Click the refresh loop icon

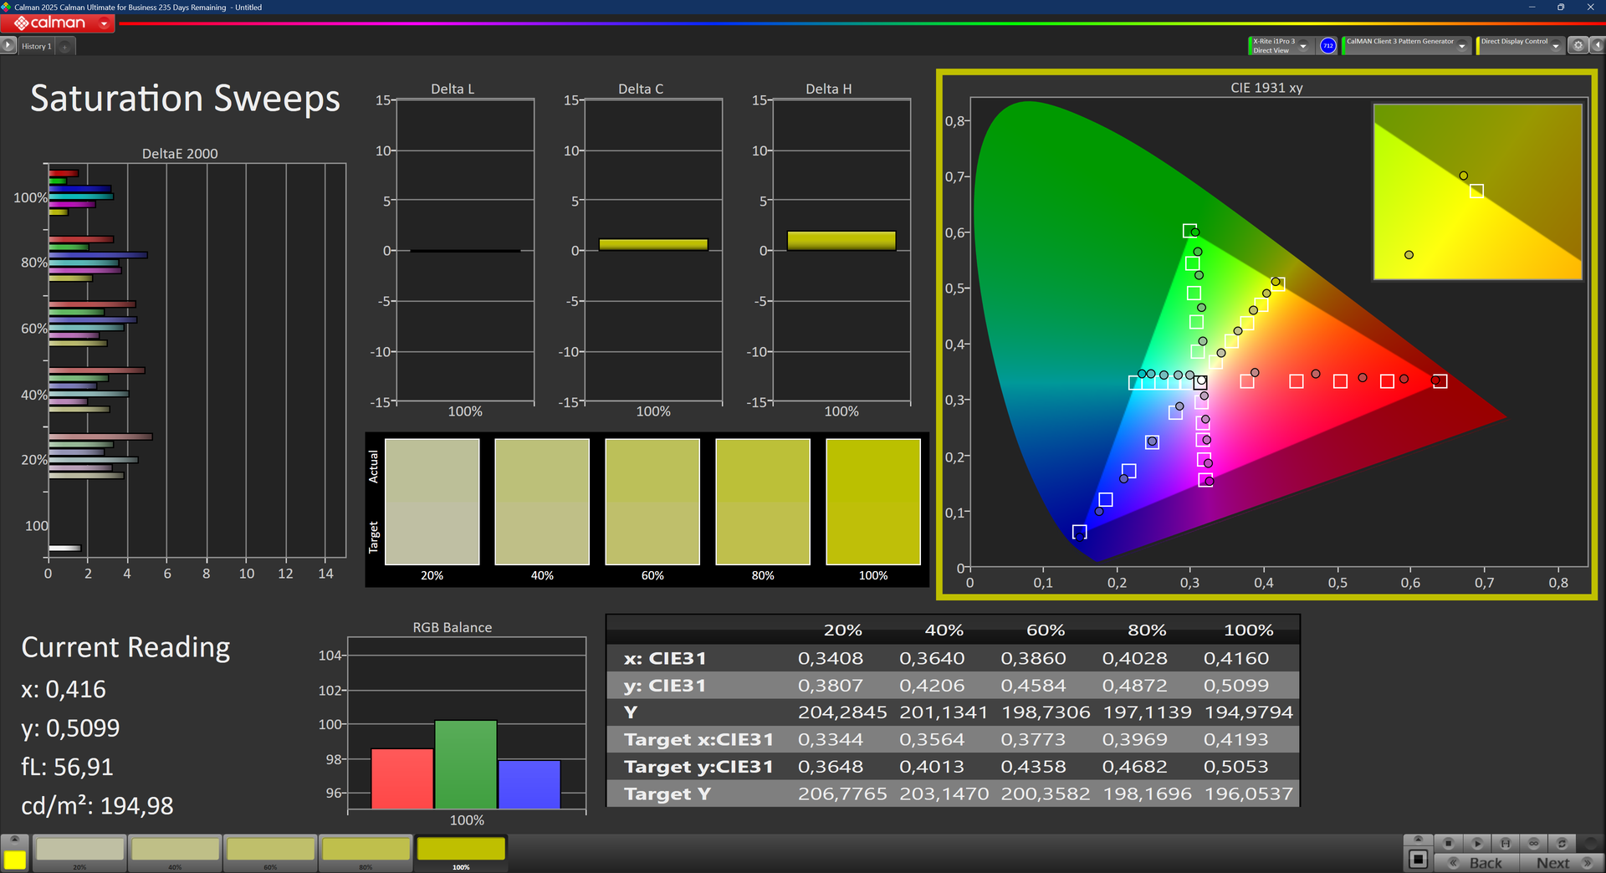pos(1562,843)
